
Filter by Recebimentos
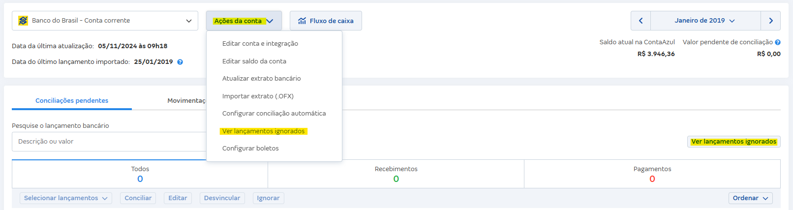tap(396, 174)
